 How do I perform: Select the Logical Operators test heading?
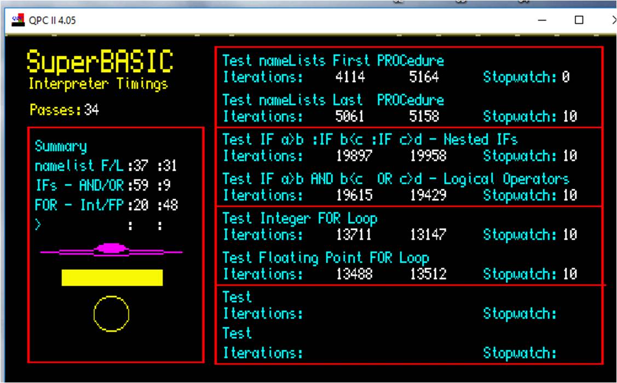point(395,179)
